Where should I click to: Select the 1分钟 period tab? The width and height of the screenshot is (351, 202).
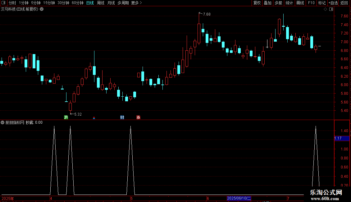point(24,3)
